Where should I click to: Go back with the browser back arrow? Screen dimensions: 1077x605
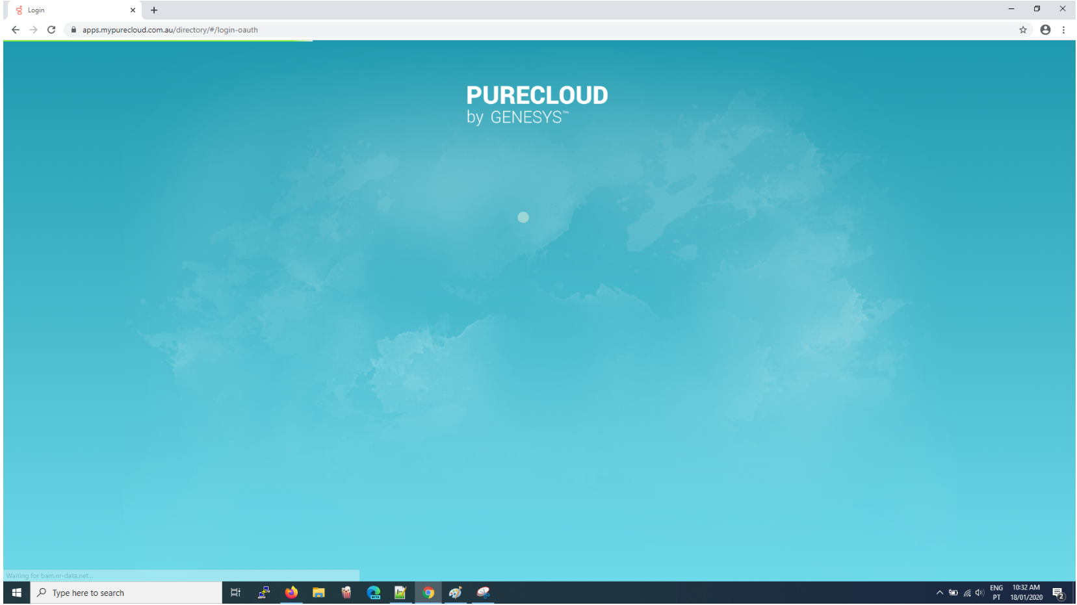click(16, 30)
